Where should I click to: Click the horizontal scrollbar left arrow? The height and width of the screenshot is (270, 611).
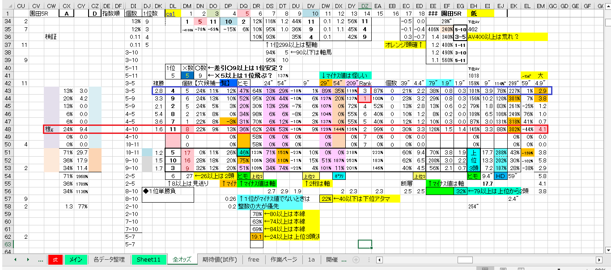click(379, 260)
